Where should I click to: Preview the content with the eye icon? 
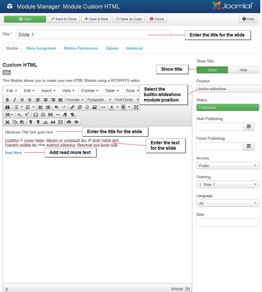[x=76, y=122]
